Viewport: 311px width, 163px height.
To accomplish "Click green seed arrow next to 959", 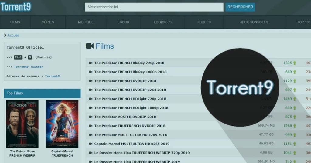I will pyautogui.click(x=295, y=135).
